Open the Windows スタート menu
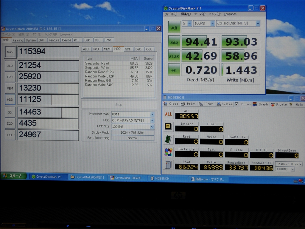The height and width of the screenshot is (229, 305). [x=14, y=176]
